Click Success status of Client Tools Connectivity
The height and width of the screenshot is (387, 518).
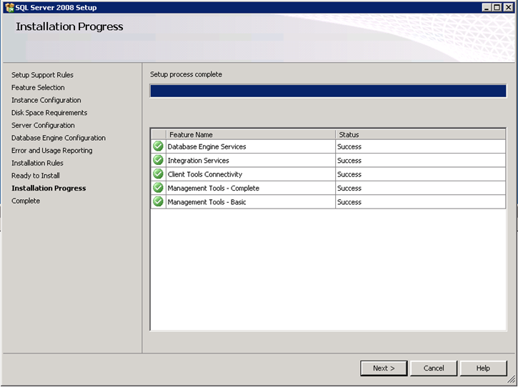(349, 174)
